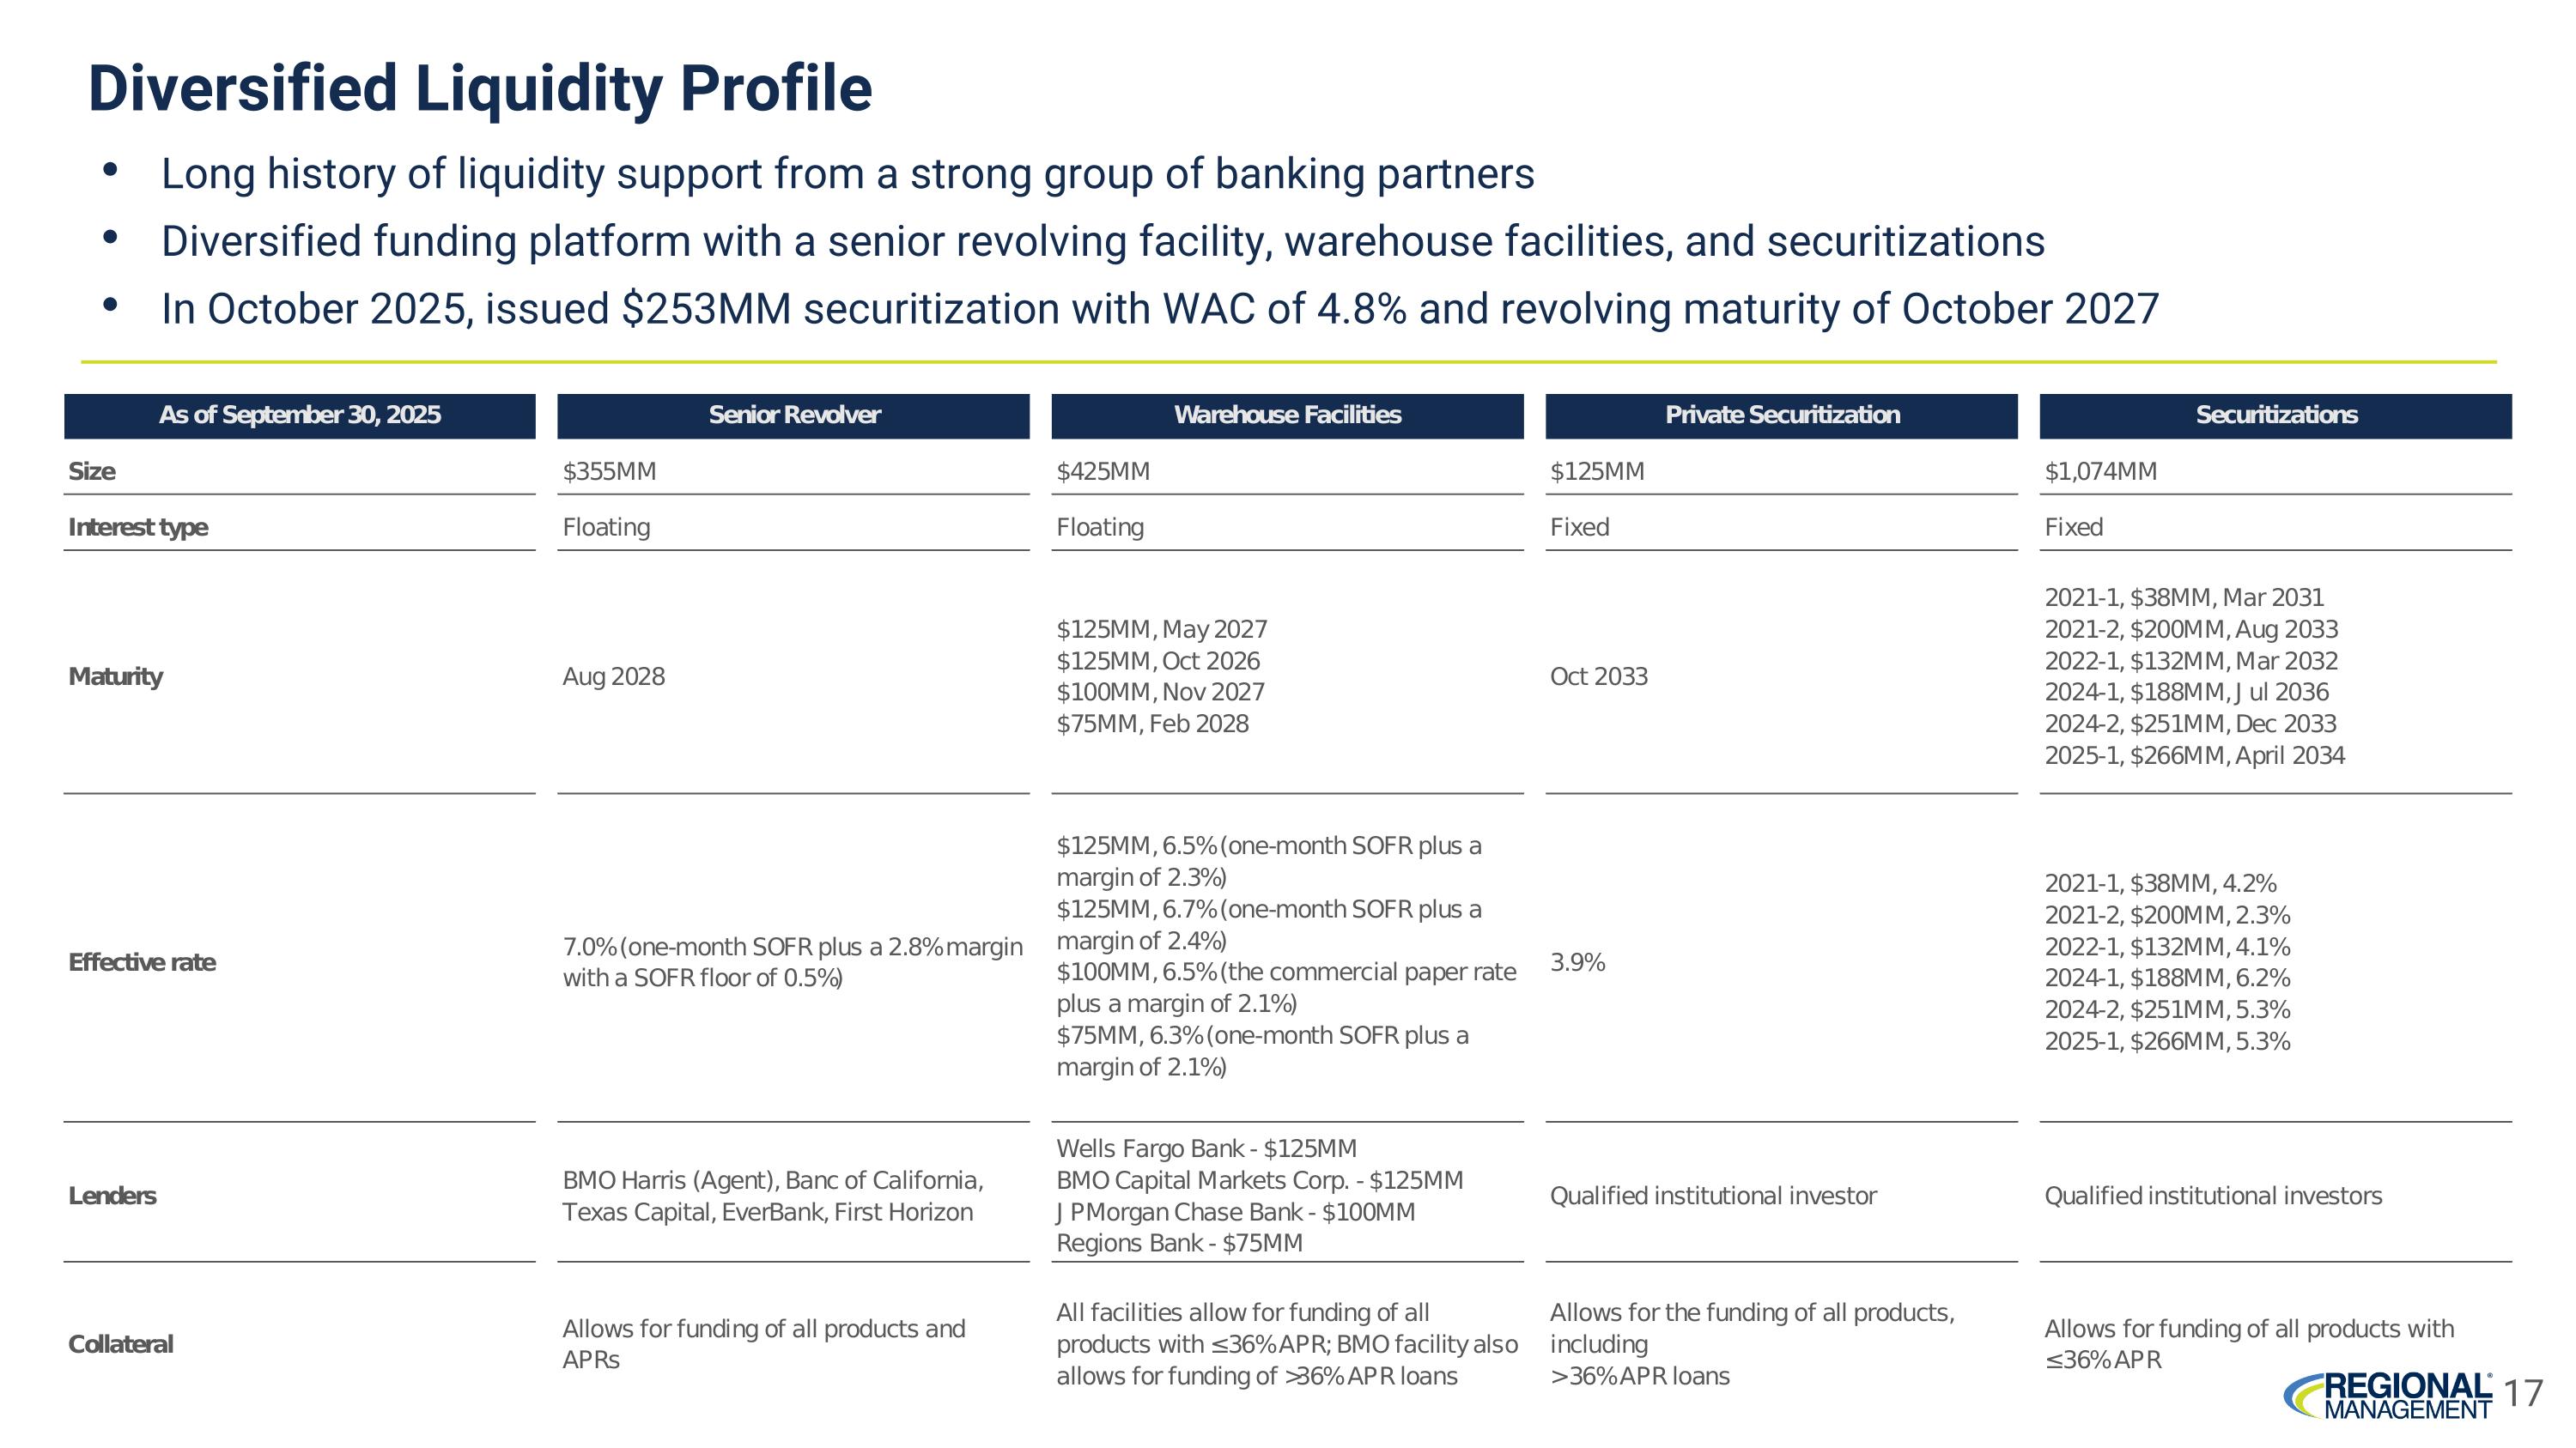Screen dimensions: 2576x1448
Task: Click the Size row label
Action: pyautogui.click(x=92, y=472)
